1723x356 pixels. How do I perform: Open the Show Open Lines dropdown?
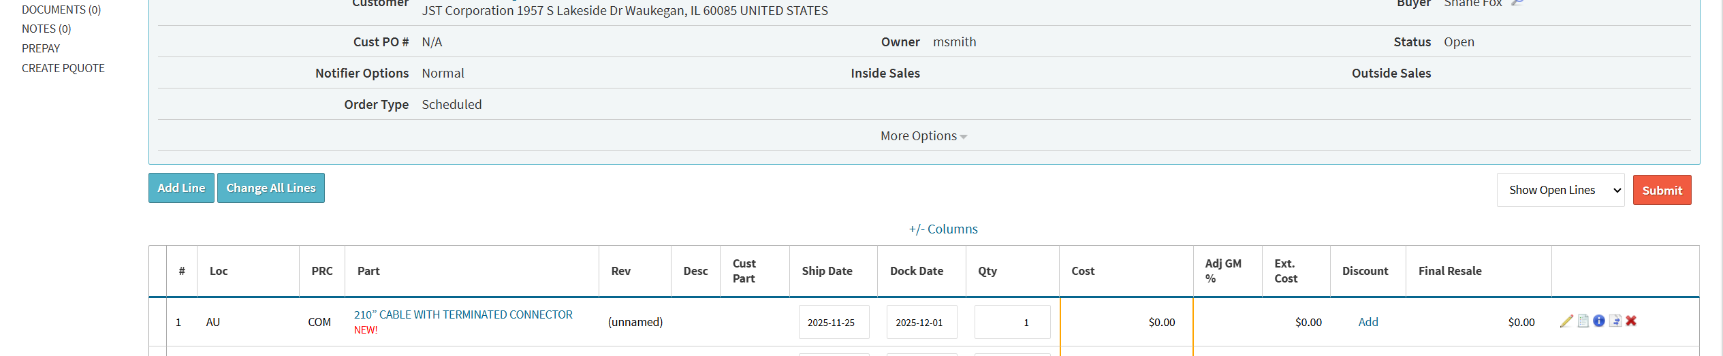[1560, 191]
